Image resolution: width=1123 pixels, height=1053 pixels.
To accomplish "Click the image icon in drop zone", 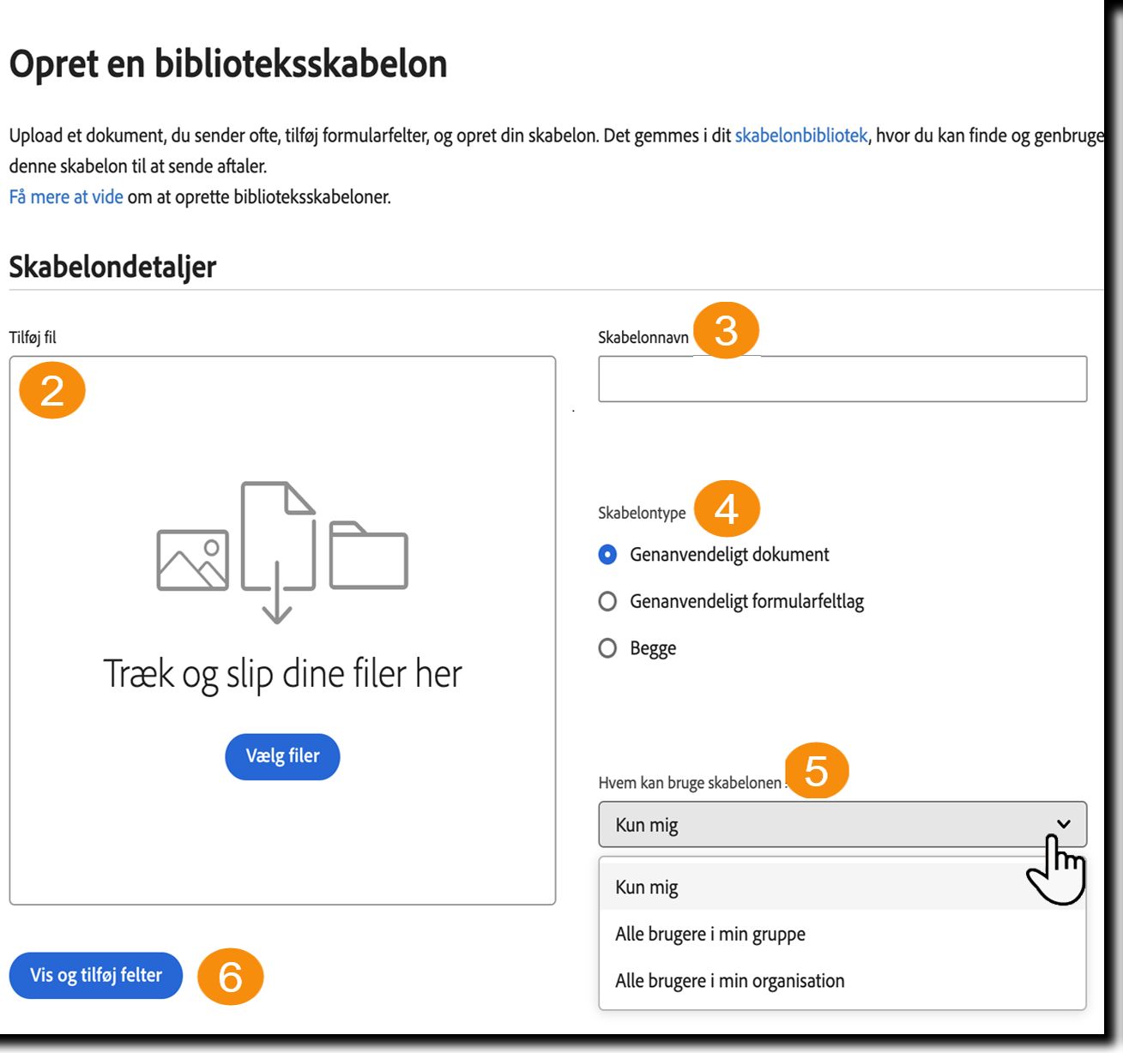I will (192, 561).
